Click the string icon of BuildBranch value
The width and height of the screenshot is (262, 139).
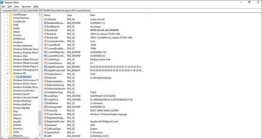click(45, 27)
